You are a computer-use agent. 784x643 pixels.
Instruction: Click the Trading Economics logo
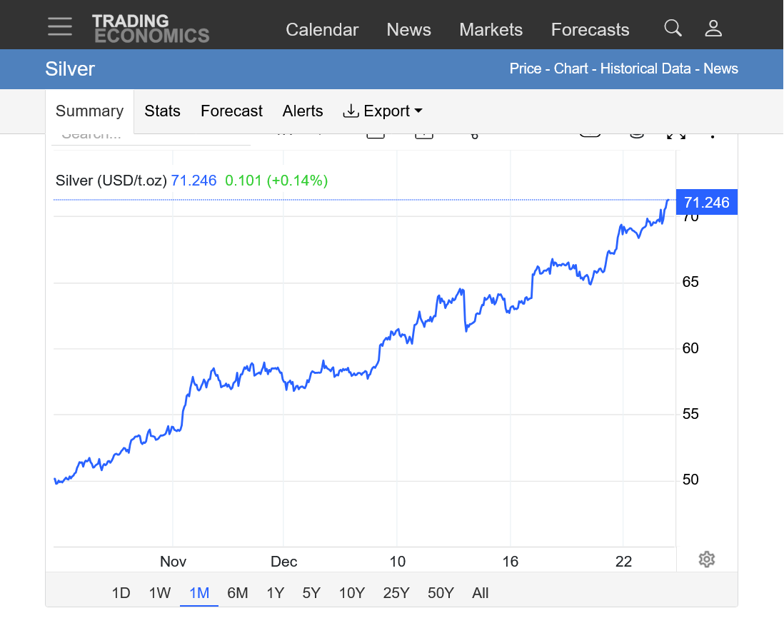tap(151, 29)
